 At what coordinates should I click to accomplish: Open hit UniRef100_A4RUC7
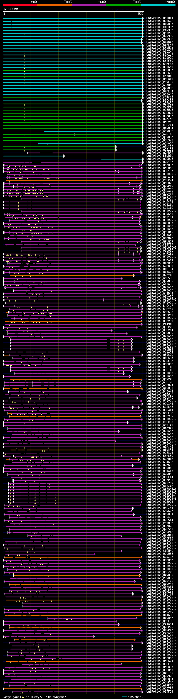[160, 24]
